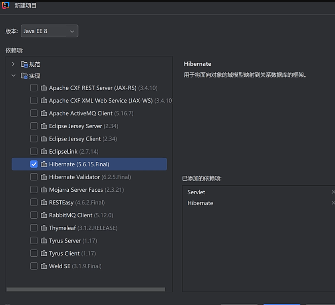
Task: Click library icon beside Thymeleaf
Action: (44, 228)
